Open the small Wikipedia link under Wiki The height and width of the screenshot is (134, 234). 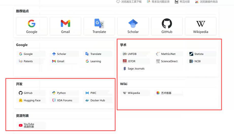pyautogui.click(x=135, y=93)
